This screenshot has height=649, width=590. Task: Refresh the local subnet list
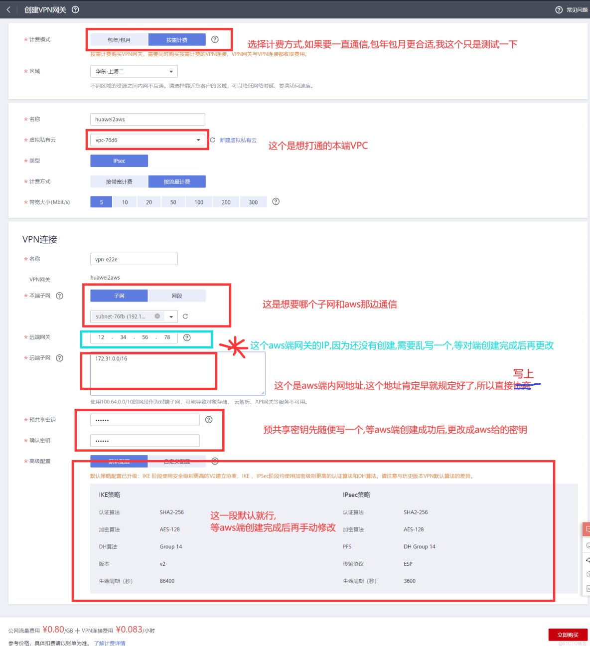click(185, 316)
